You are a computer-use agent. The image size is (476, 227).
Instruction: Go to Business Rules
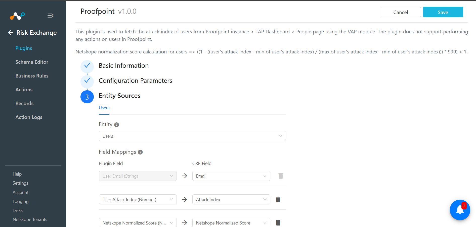click(32, 76)
